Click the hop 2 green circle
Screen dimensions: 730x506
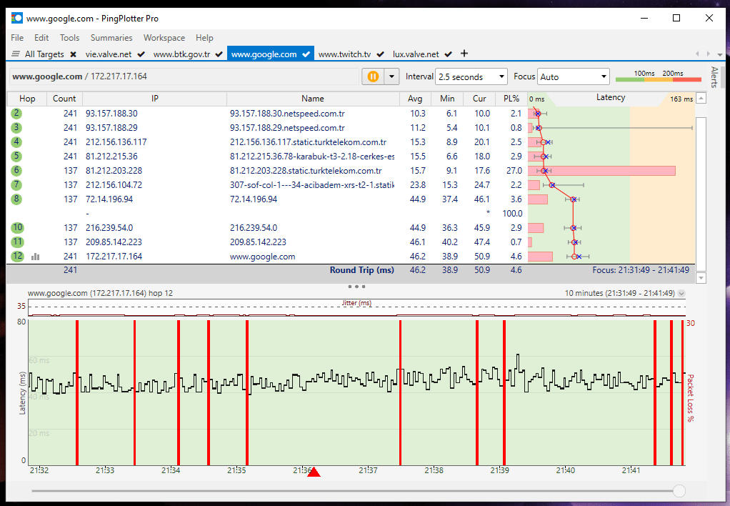(16, 114)
